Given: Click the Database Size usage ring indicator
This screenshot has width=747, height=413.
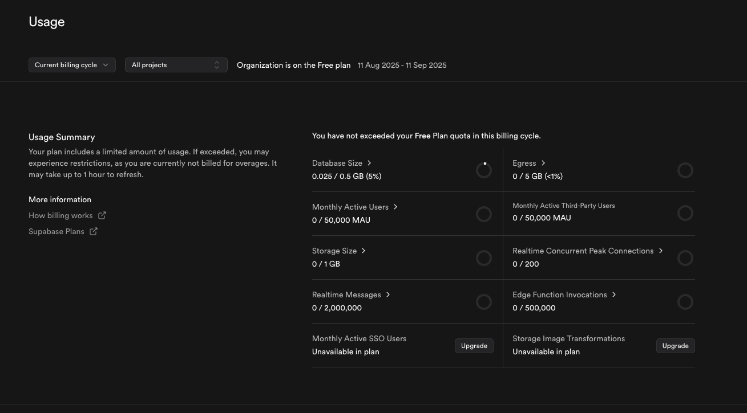Looking at the screenshot, I should (x=483, y=170).
